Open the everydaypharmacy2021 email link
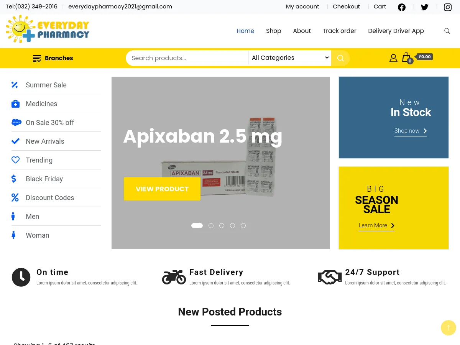 click(x=120, y=7)
